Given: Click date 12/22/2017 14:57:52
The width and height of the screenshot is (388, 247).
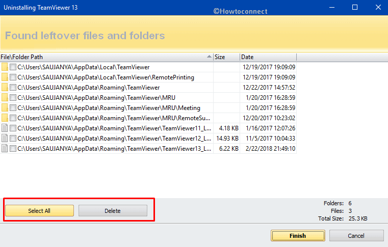Looking at the screenshot, I should pos(269,88).
